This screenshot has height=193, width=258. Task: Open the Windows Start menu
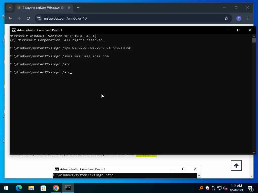tap(6, 188)
